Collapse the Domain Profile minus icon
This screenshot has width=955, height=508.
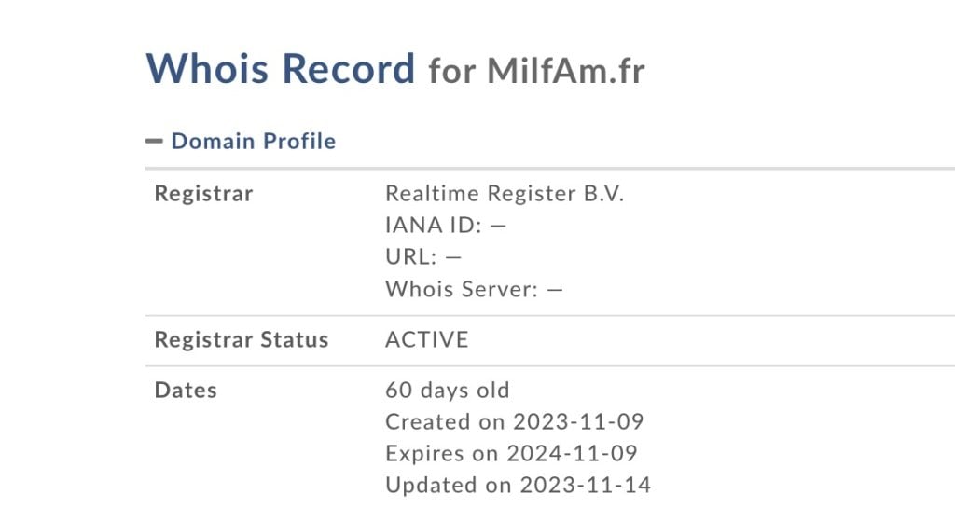pos(155,142)
